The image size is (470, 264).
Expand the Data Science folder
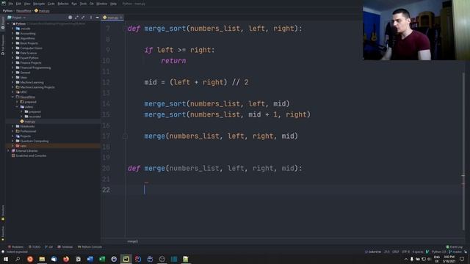click(x=13, y=53)
